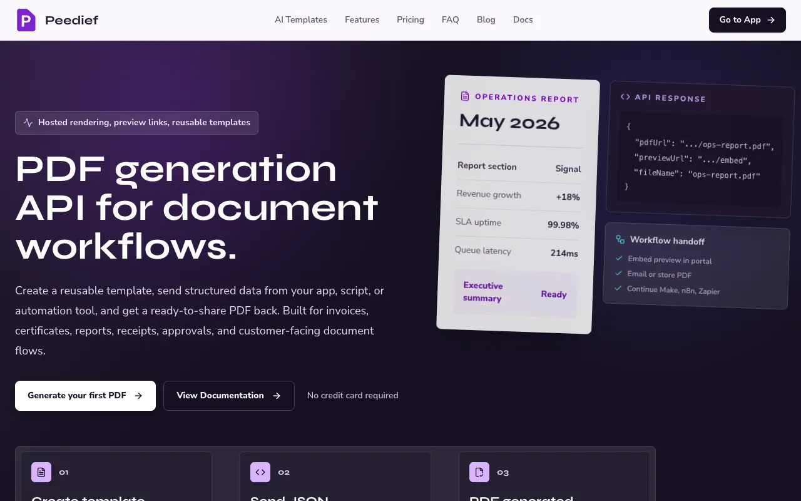801x501 pixels.
Task: Open the Features nav link
Action: [x=362, y=20]
